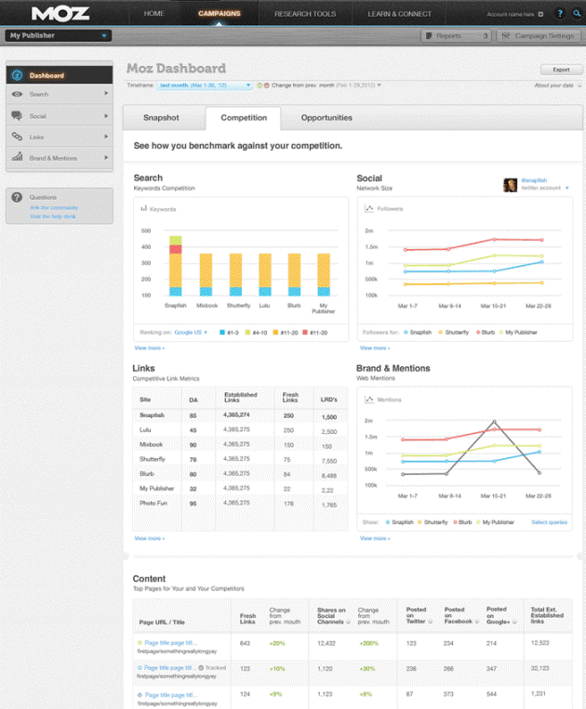Open the Timeframe last month dropdown
This screenshot has height=709, width=586.
[205, 85]
